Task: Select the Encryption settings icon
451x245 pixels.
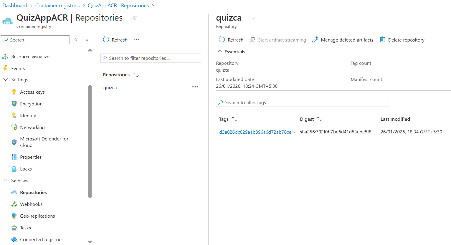Action: 14,104
